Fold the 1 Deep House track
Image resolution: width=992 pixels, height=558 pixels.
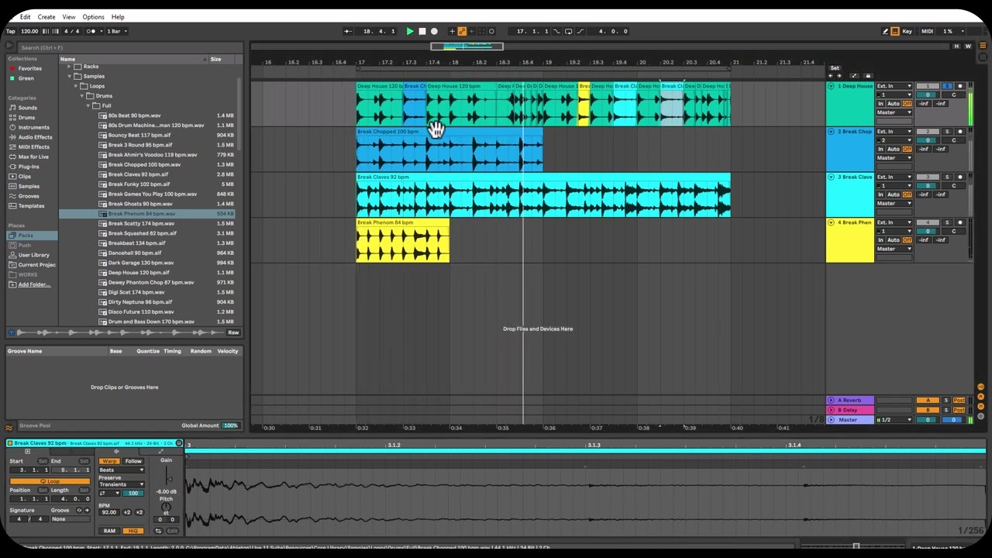(x=832, y=86)
